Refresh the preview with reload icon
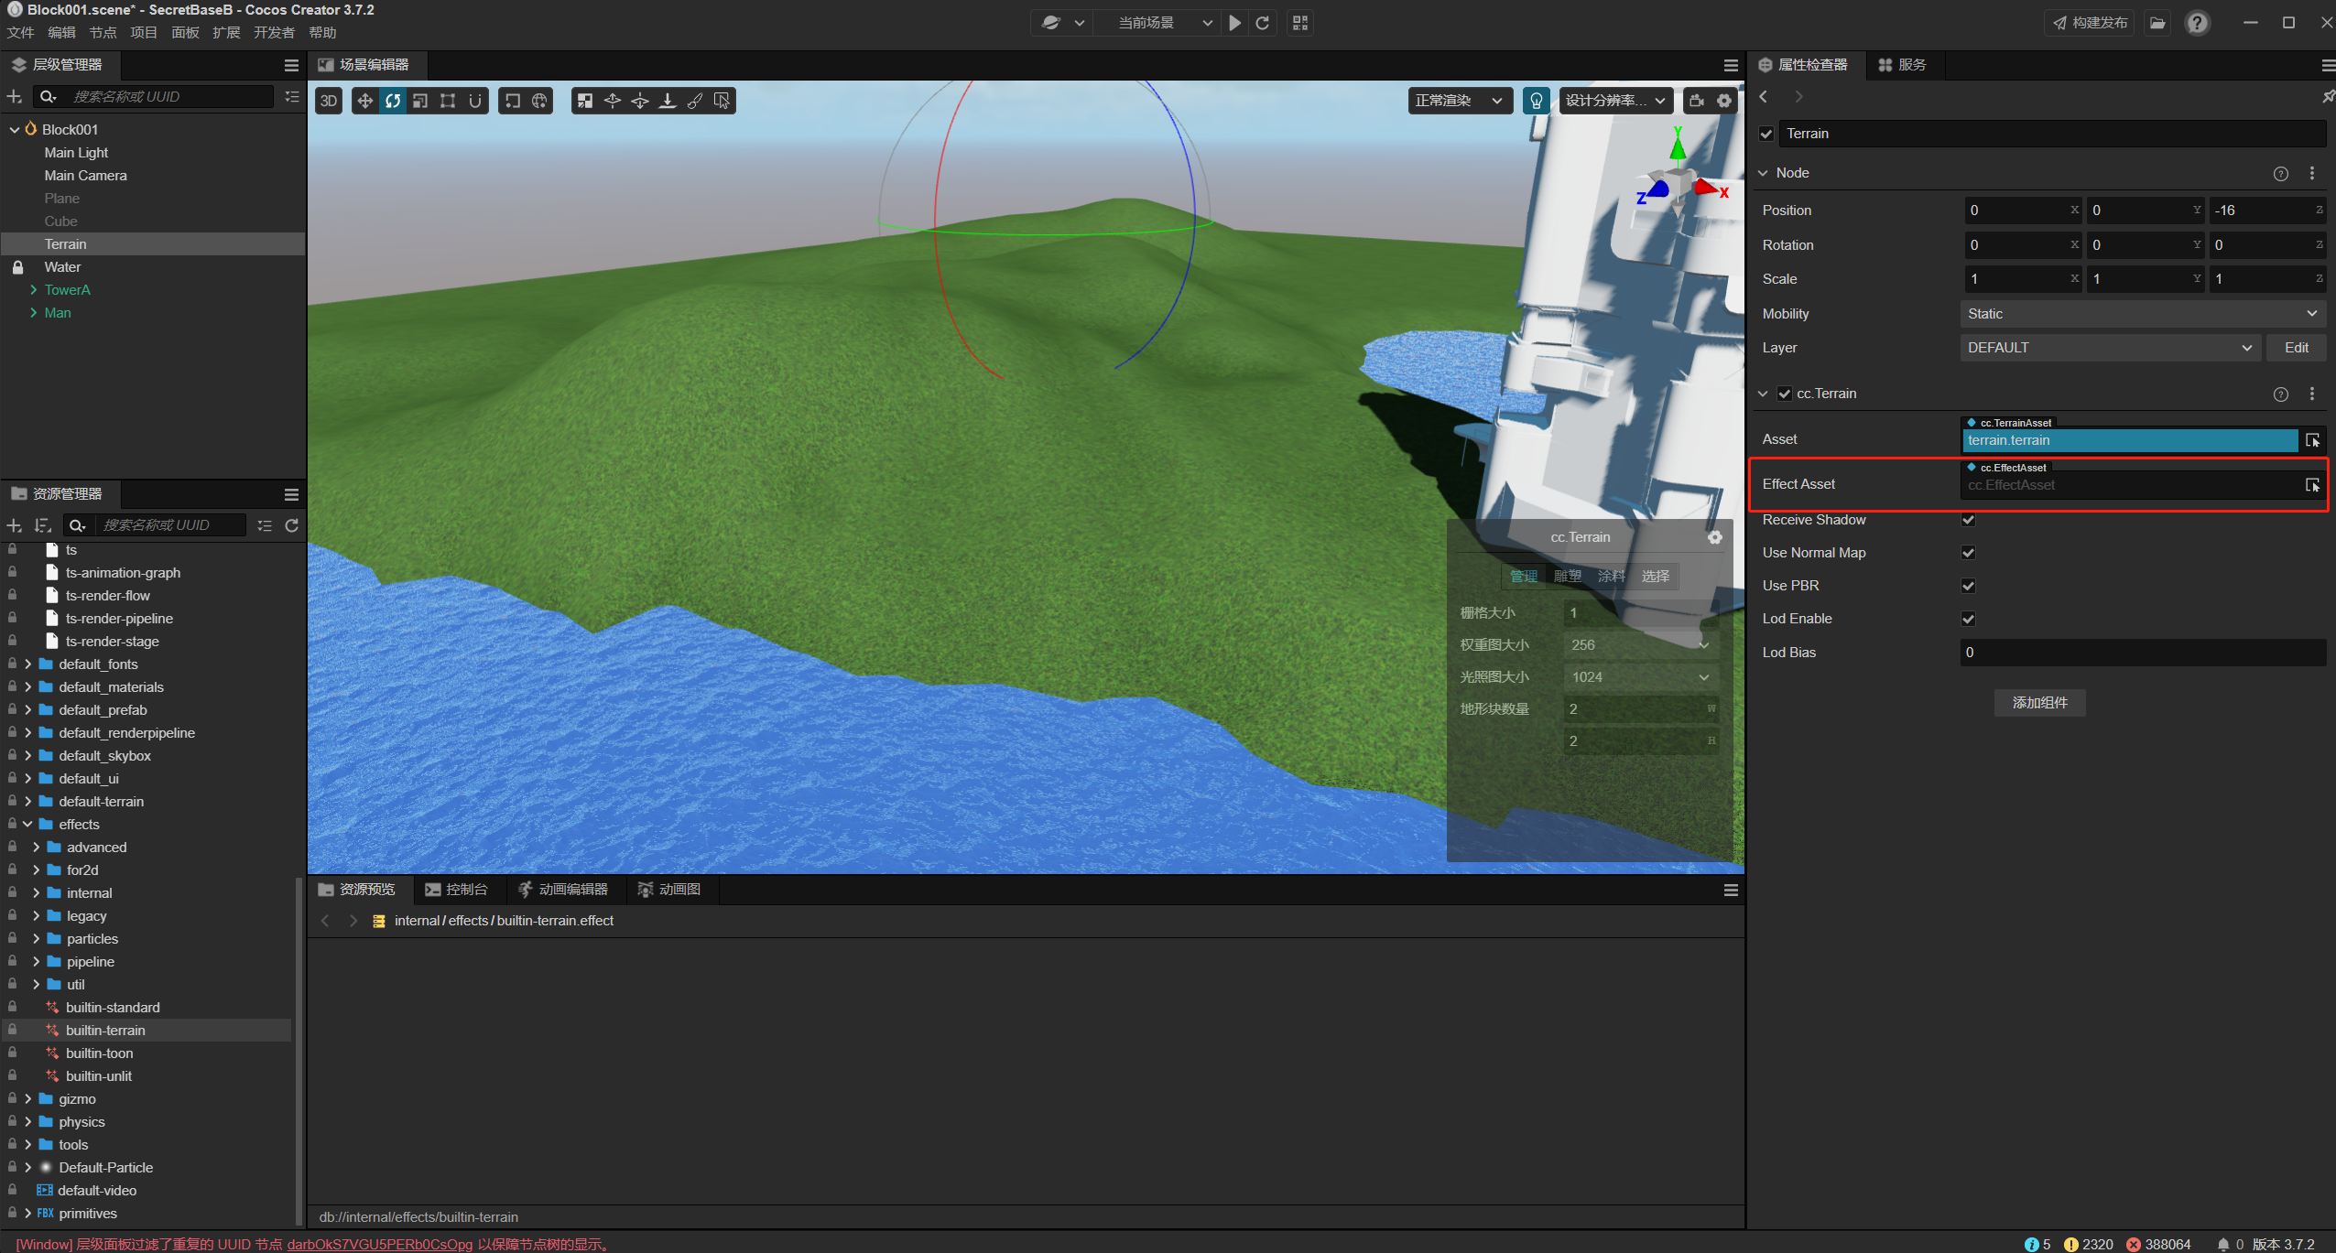This screenshot has width=2336, height=1253. pos(1263,23)
